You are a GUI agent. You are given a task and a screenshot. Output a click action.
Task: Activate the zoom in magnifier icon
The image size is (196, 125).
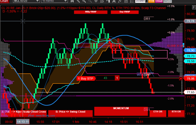click(84, 1)
